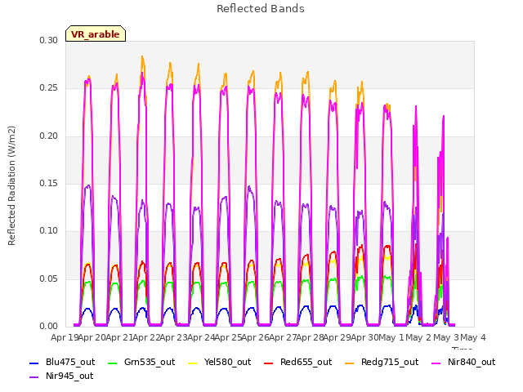523x392 pixels.
Task: Click the May 1 x-axis date label
Action: (391, 337)
